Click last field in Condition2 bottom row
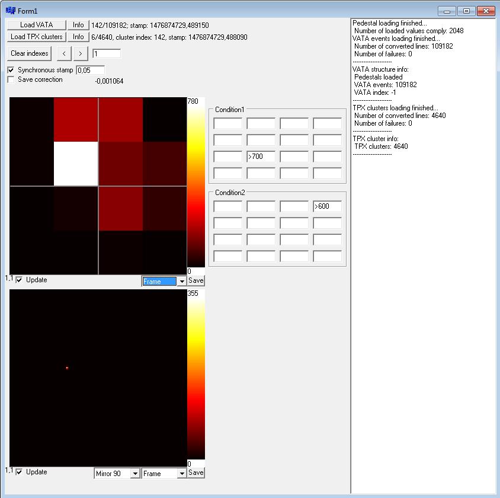Image resolution: width=500 pixels, height=498 pixels. pos(328,256)
